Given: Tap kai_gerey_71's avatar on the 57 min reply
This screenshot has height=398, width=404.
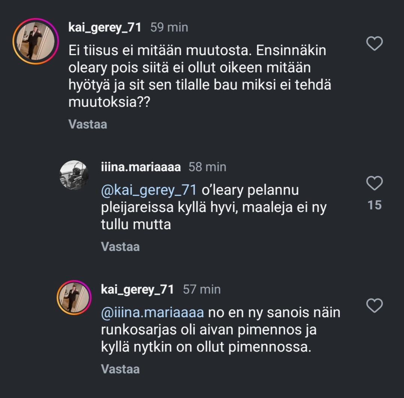Looking at the screenshot, I should coord(74,297).
